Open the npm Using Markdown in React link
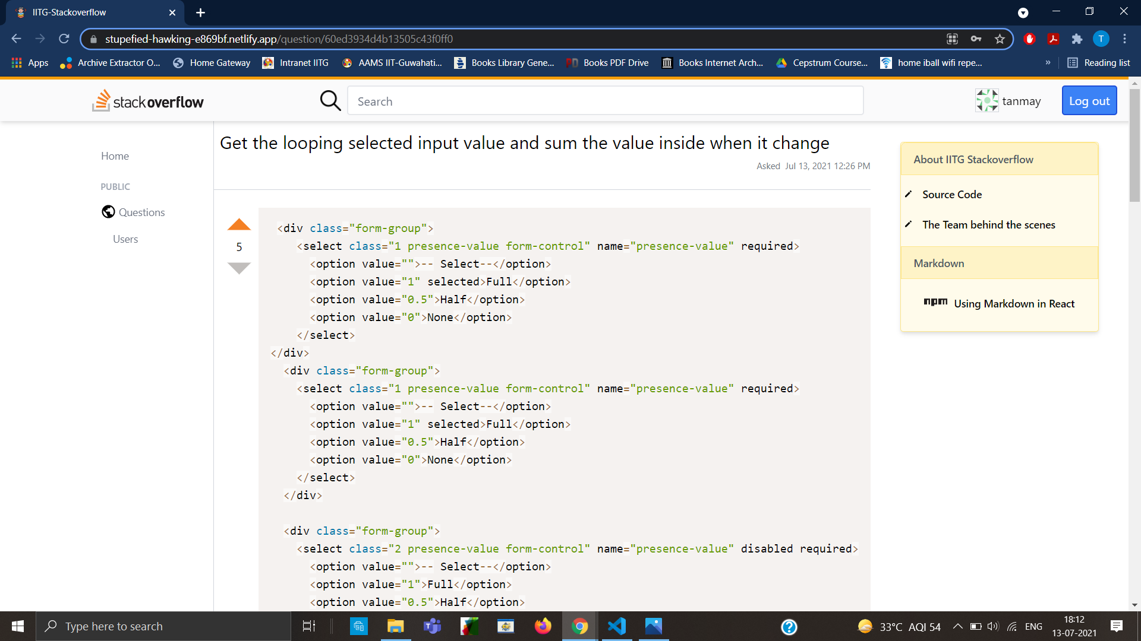The image size is (1141, 641). click(x=1014, y=304)
